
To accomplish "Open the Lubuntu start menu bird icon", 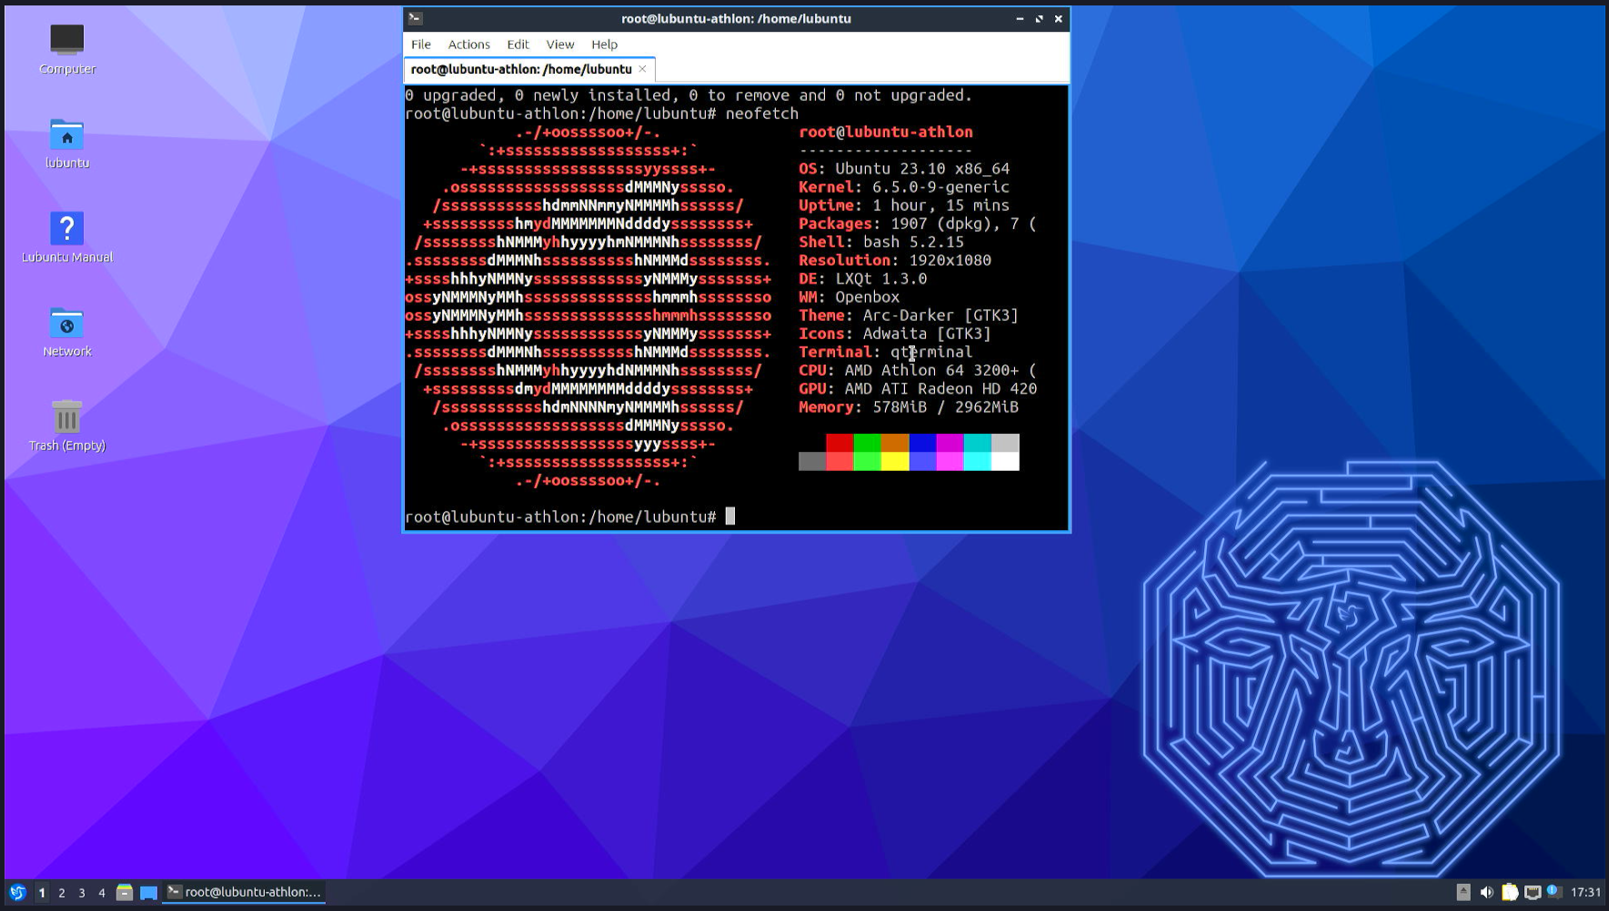I will click(x=16, y=892).
